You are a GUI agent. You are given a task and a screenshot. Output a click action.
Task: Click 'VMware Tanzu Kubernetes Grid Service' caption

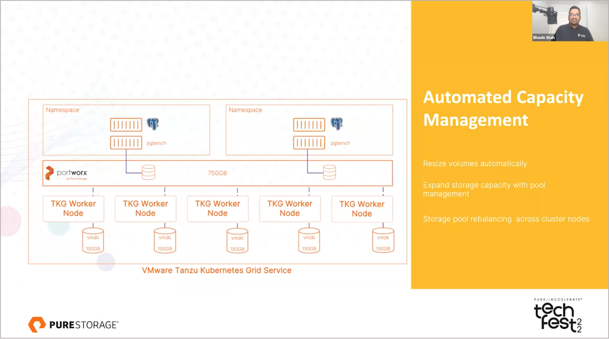pyautogui.click(x=217, y=270)
